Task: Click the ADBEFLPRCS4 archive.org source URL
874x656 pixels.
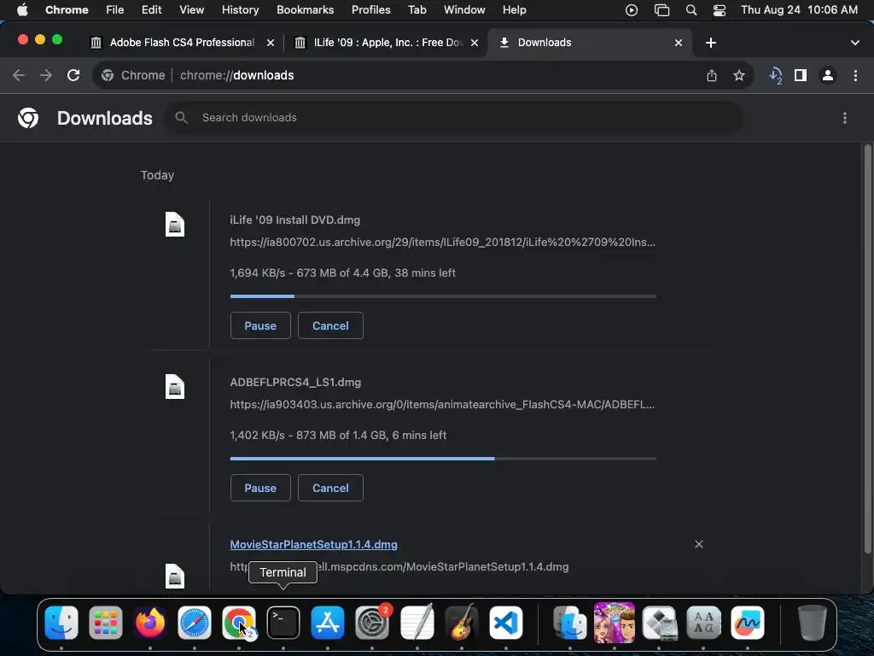Action: click(x=443, y=404)
